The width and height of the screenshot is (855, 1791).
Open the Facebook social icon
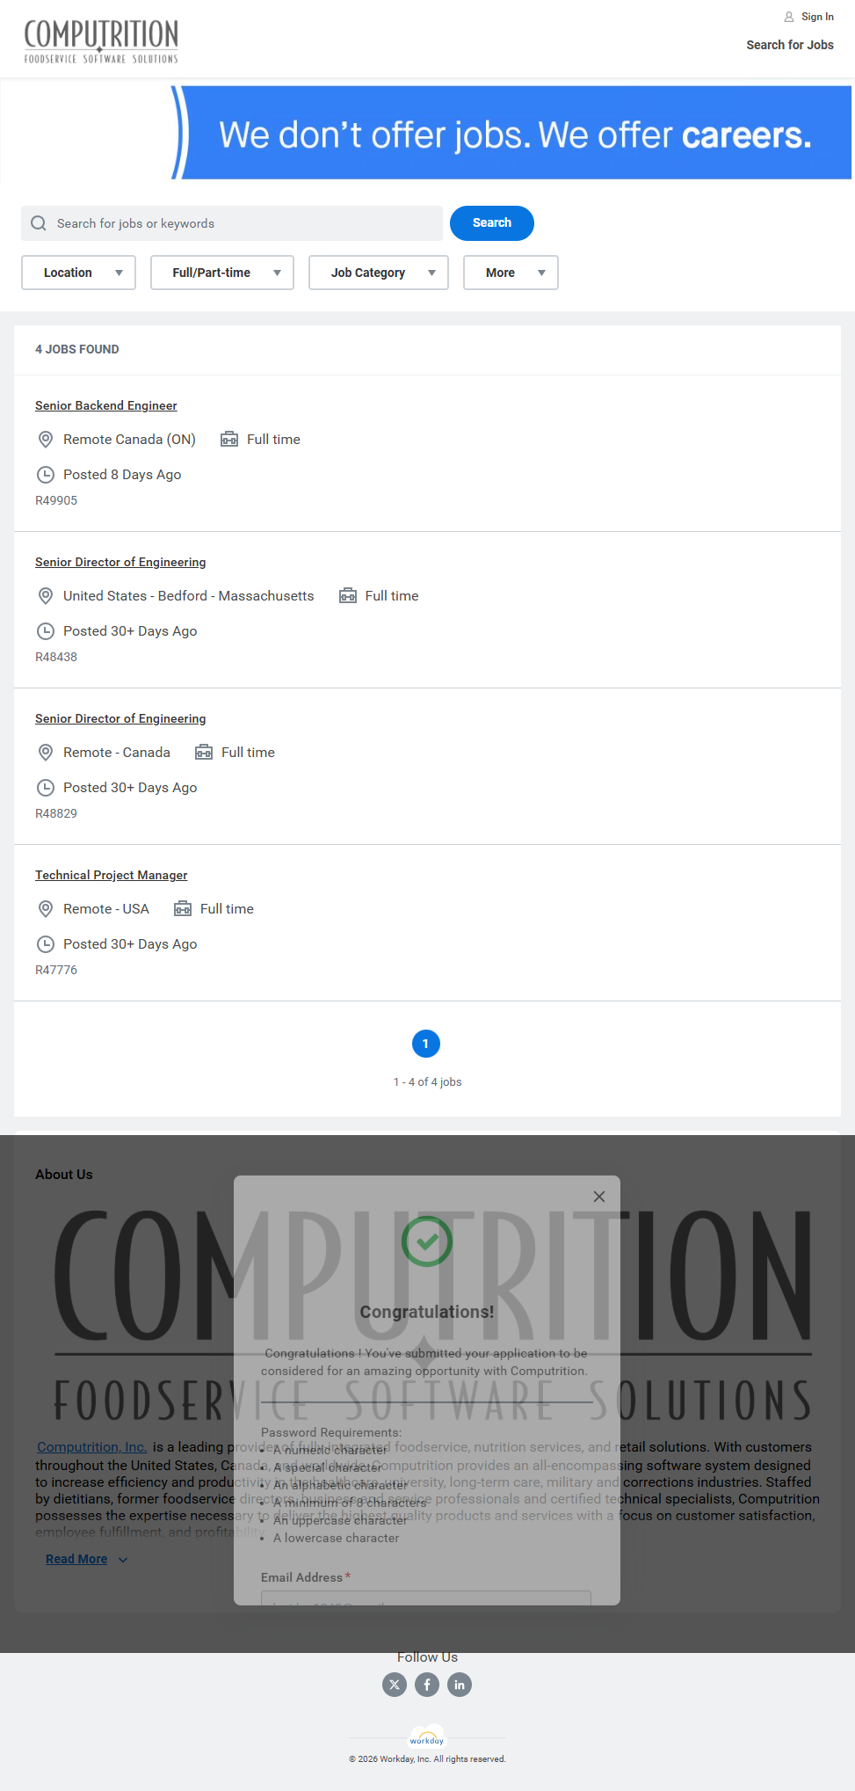pos(427,1685)
